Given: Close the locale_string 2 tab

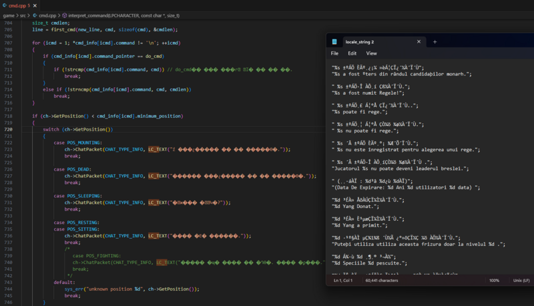Looking at the screenshot, I should 419,41.
